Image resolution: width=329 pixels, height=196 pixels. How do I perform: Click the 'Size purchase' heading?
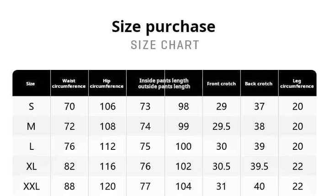tap(164, 27)
